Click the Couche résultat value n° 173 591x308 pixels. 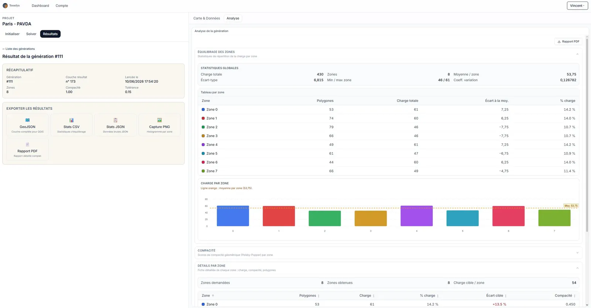coord(71,82)
